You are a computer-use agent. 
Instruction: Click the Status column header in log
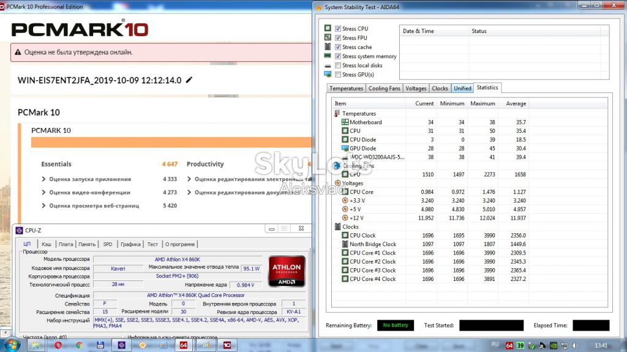click(534, 31)
